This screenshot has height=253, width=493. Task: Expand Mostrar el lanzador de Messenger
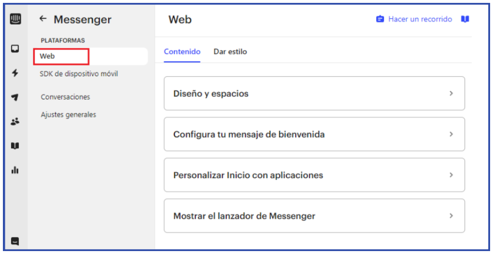tap(314, 216)
